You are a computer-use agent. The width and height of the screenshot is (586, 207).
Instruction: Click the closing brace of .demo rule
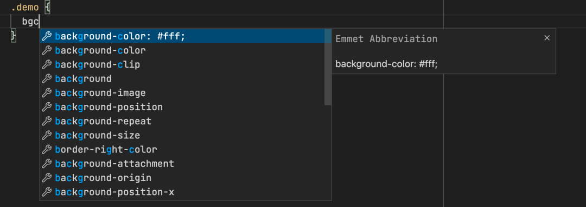pos(14,36)
